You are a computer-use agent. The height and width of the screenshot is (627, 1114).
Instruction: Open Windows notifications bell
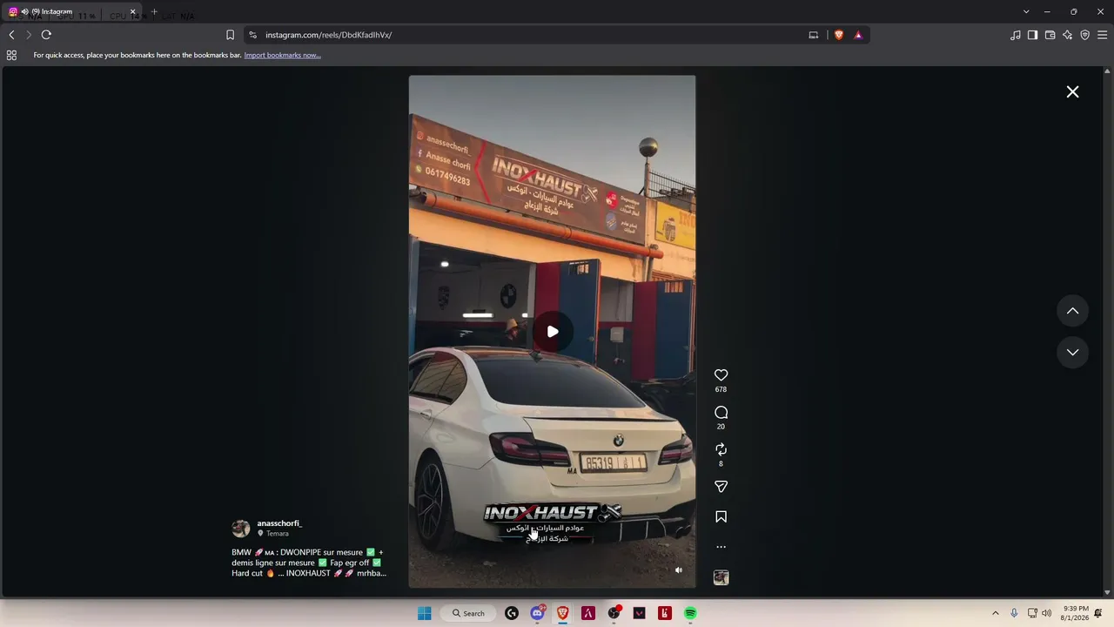[x=1098, y=613]
